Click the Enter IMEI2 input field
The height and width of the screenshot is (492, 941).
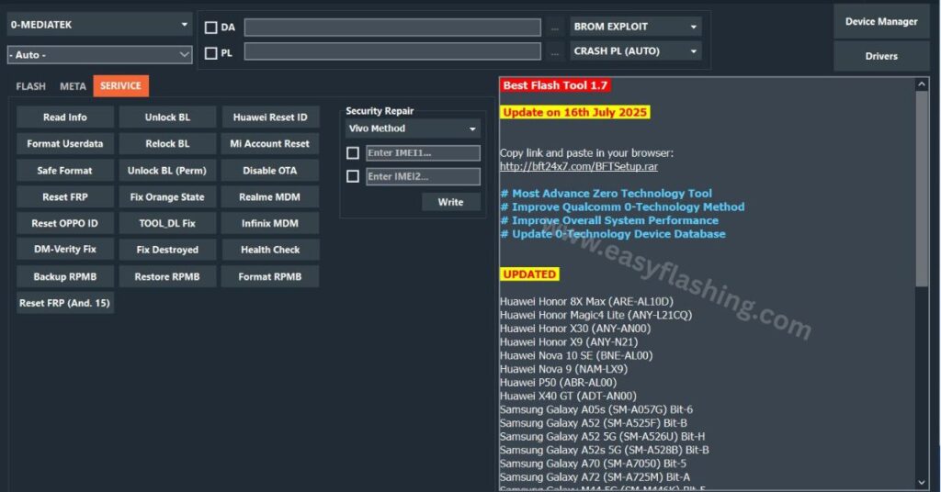(x=423, y=176)
